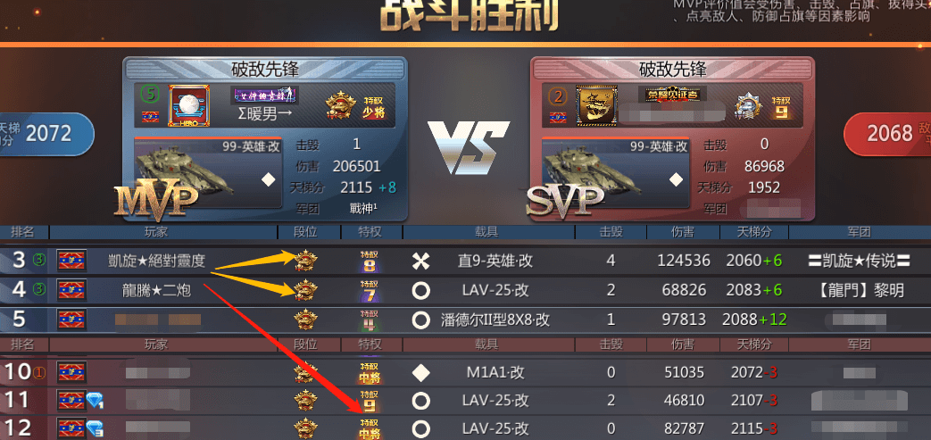This screenshot has width=931, height=440.
Task: Click the blue diamond icon on row 11
Action: (x=95, y=401)
